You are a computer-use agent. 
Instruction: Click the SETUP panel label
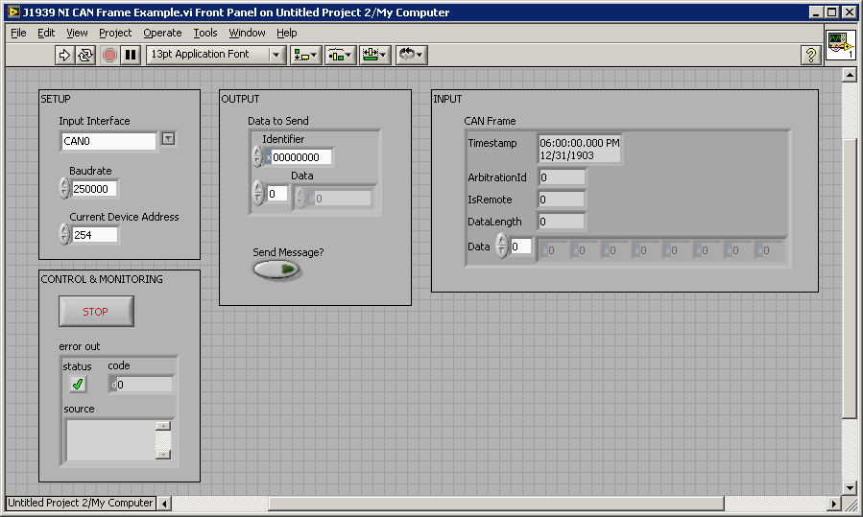coord(56,99)
